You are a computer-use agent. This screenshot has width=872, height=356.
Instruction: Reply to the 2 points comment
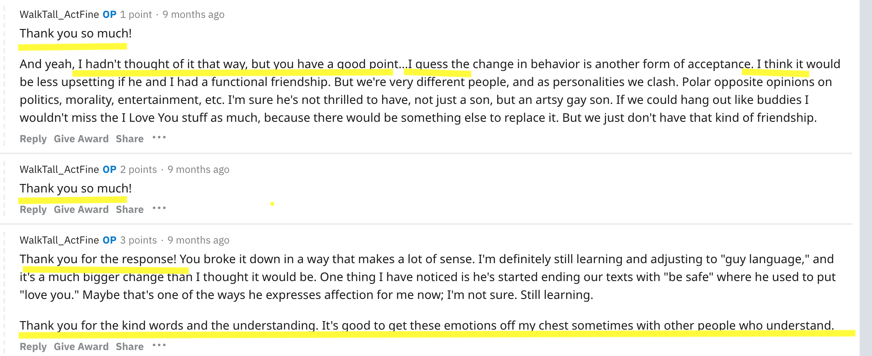(x=33, y=210)
